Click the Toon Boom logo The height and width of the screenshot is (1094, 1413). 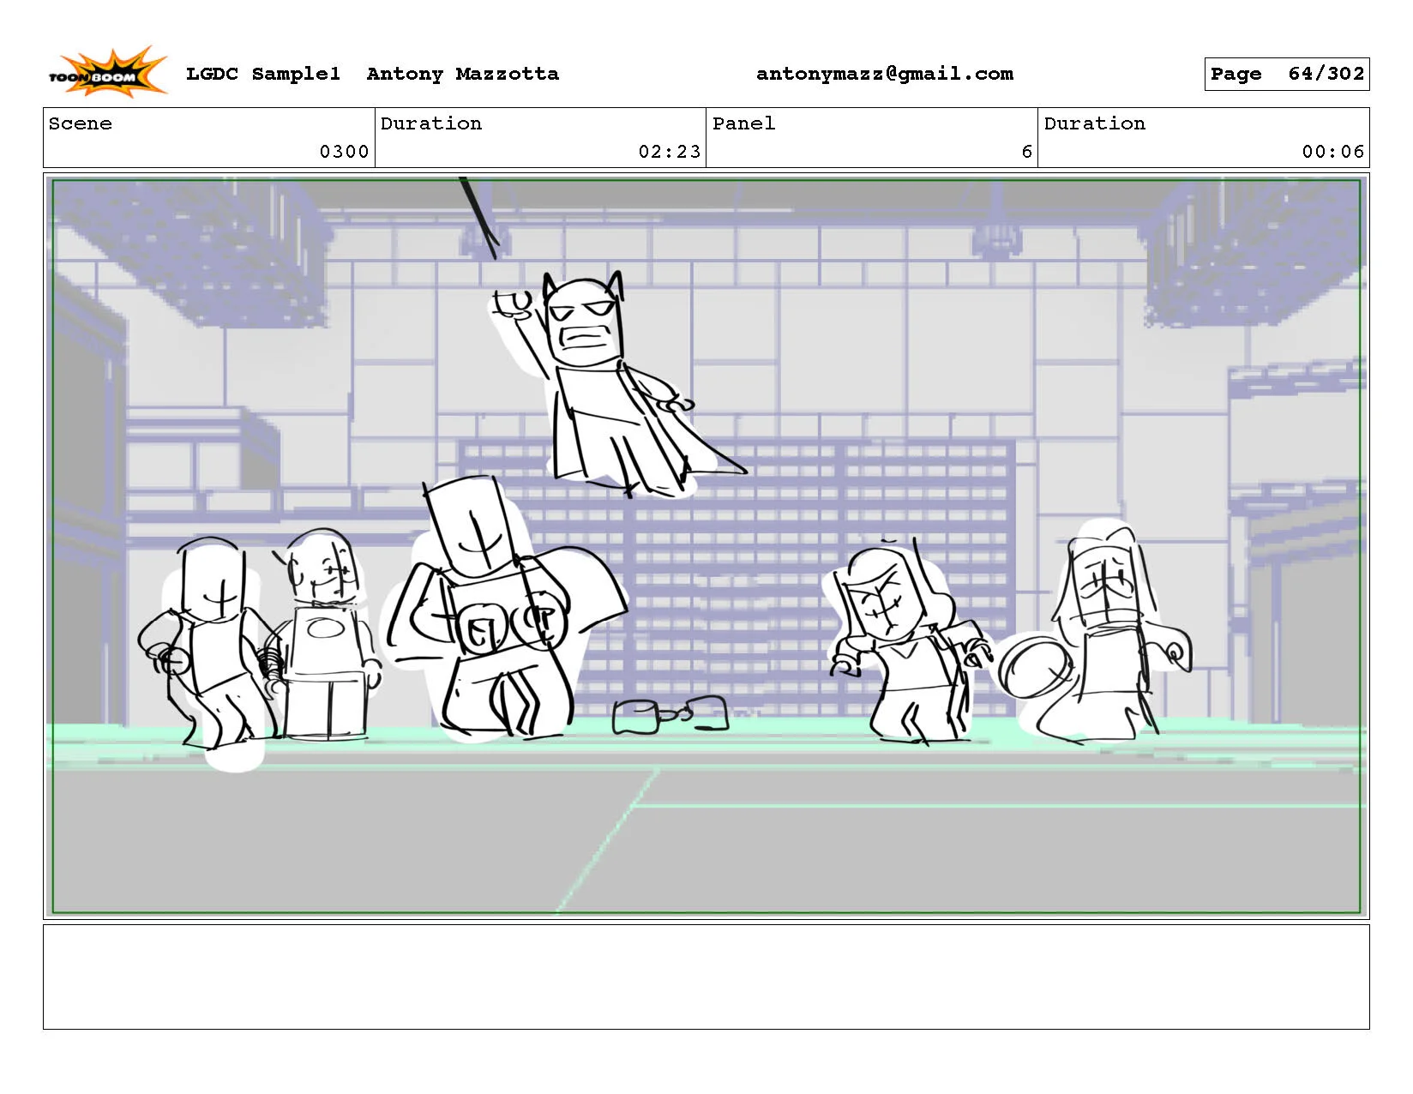click(107, 71)
